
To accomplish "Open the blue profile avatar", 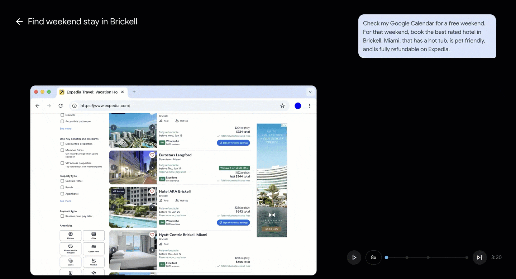I will pos(298,106).
